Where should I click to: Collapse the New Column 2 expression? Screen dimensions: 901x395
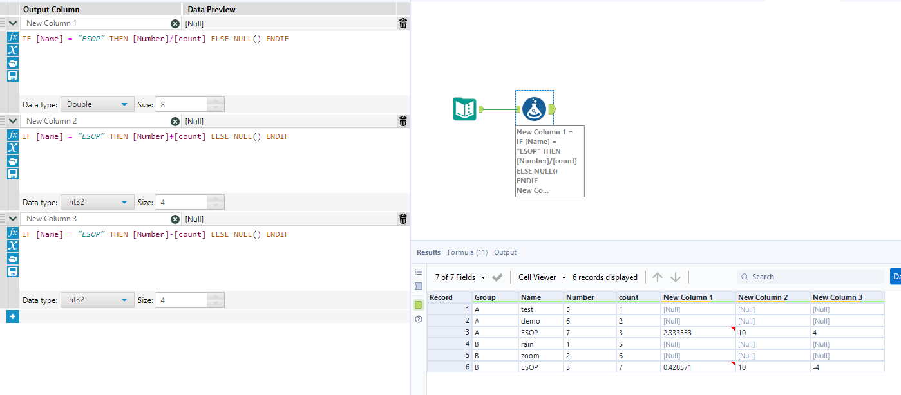pyautogui.click(x=13, y=121)
